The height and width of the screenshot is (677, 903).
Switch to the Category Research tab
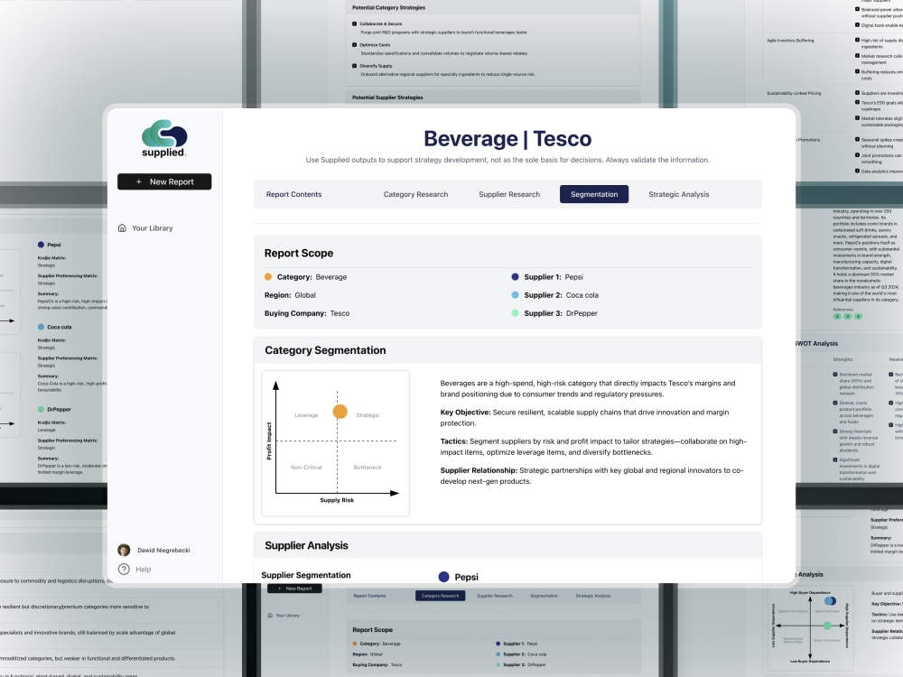(415, 195)
